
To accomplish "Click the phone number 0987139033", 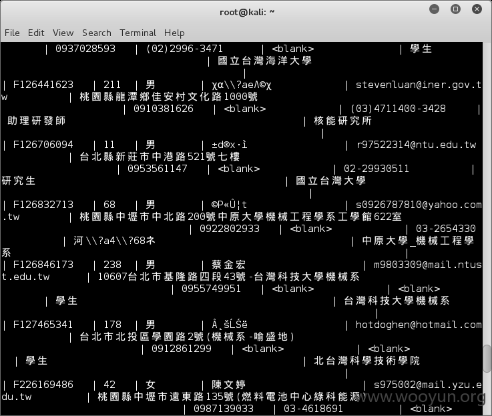I will [x=224, y=409].
